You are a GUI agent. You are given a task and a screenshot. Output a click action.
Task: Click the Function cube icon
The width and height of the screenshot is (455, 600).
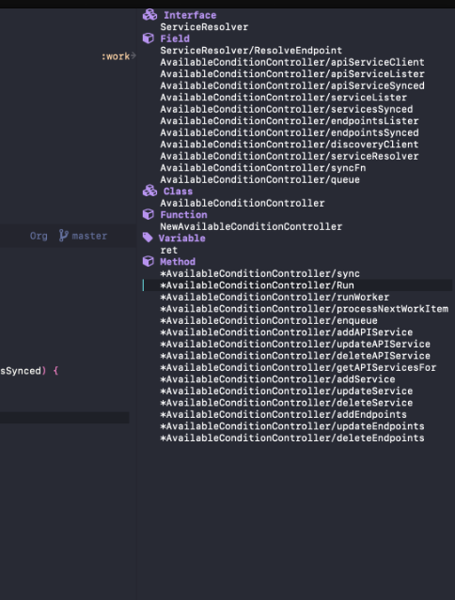[149, 214]
